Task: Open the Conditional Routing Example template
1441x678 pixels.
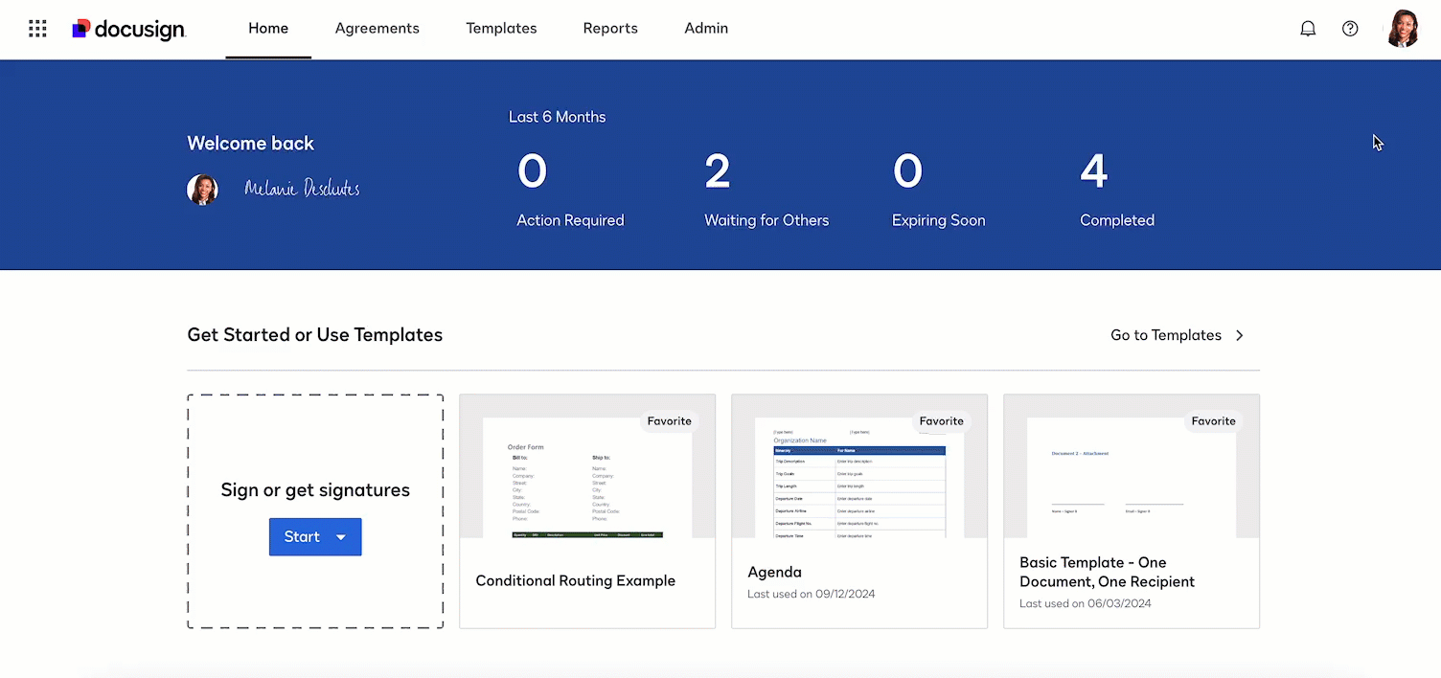Action: click(x=576, y=580)
